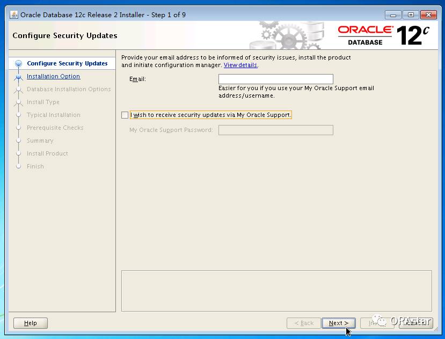This screenshot has width=445, height=339.
Task: Click the Back button
Action: pyautogui.click(x=304, y=323)
